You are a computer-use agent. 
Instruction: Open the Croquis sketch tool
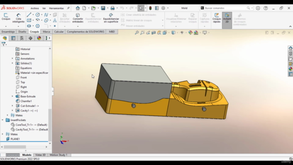(6, 16)
